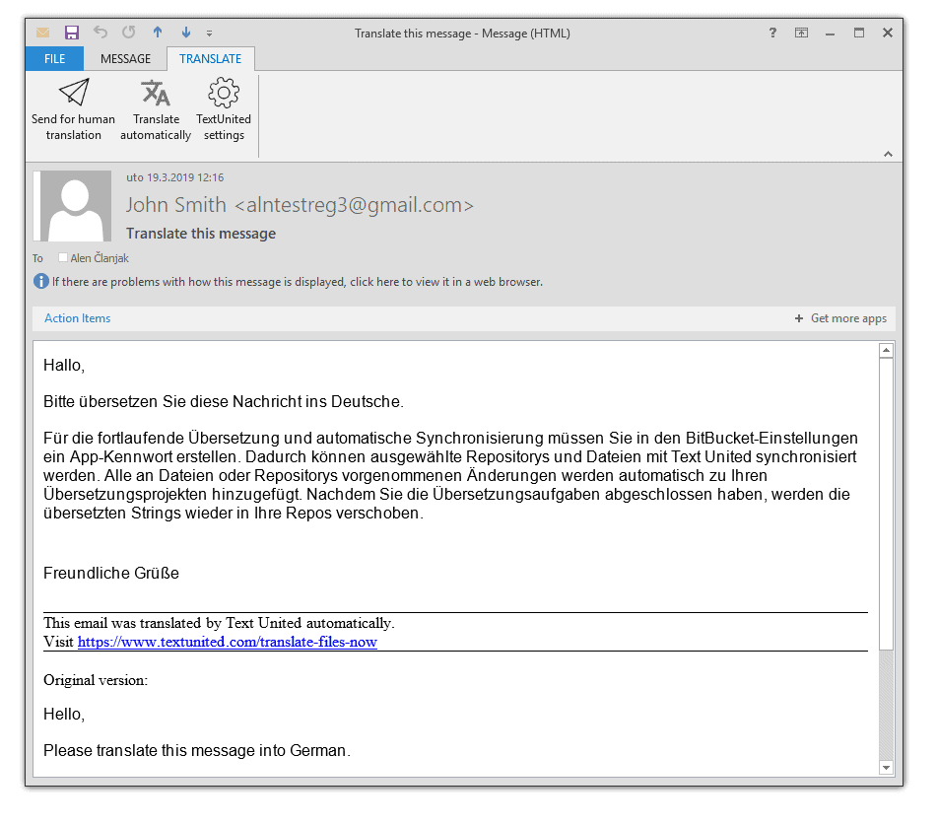Screen dimensions: 937x825
Task: Open TextUnited settings
Action: [224, 110]
